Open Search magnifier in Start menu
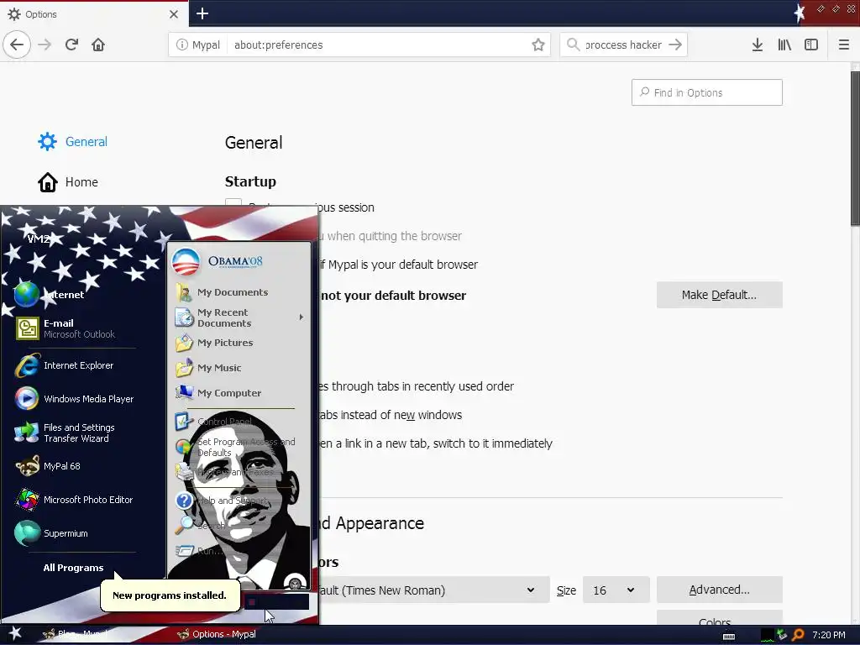Viewport: 860px width, 645px height. (x=200, y=526)
